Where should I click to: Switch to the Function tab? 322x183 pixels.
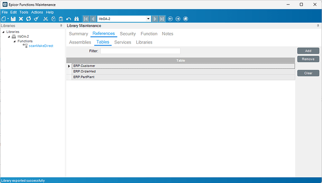149,34
